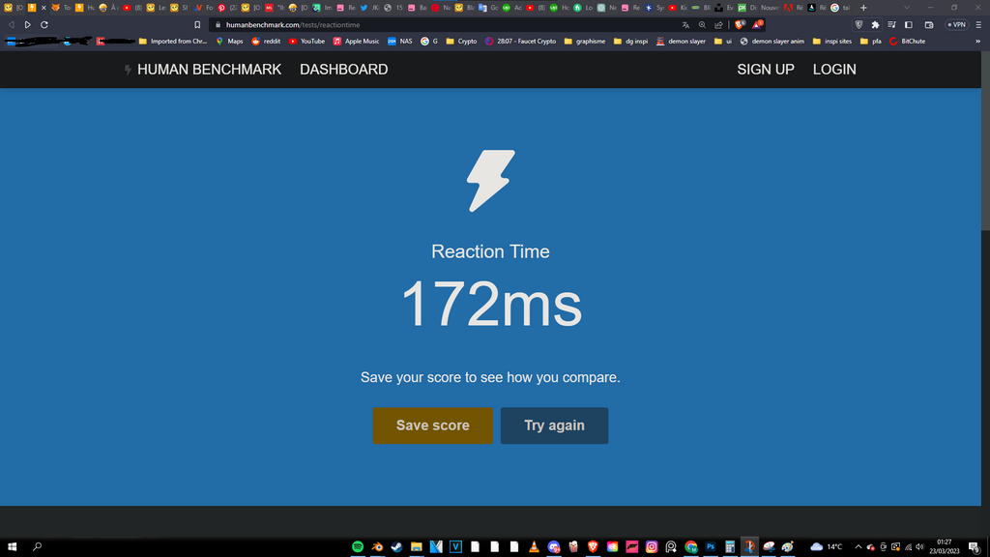This screenshot has width=990, height=557.
Task: Open Photoshop from the taskbar
Action: point(711,547)
